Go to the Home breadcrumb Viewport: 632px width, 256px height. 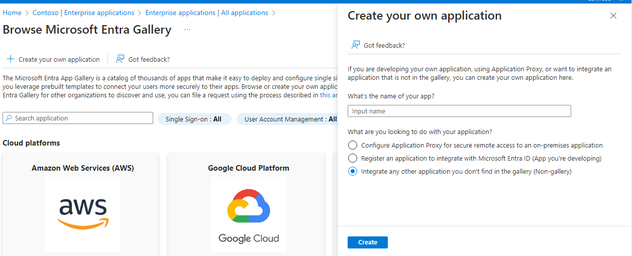pos(12,13)
